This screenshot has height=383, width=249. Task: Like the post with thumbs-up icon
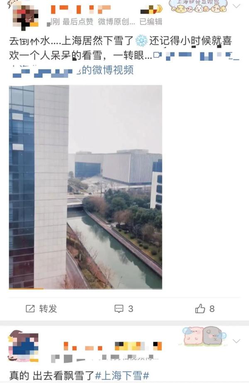pyautogui.click(x=200, y=309)
